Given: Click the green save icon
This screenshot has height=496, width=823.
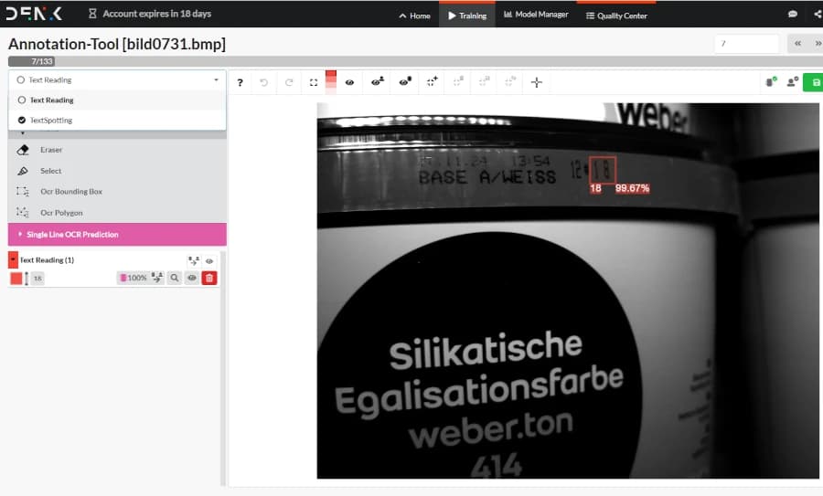Looking at the screenshot, I should [814, 82].
